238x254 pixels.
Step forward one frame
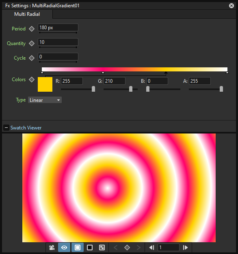[x=185, y=248]
